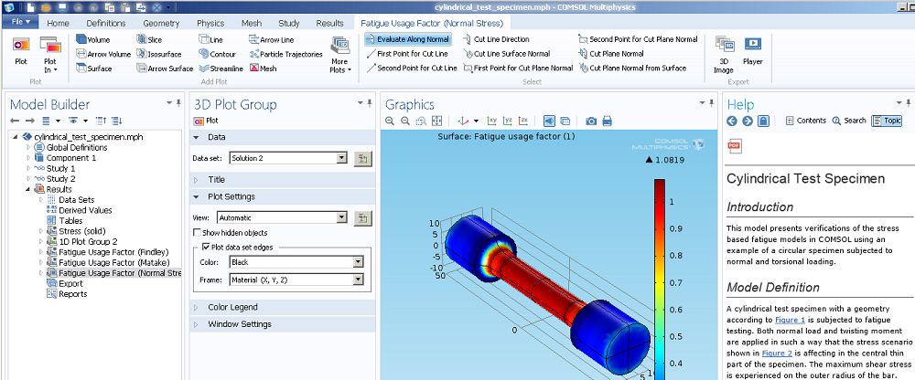
Task: Select Second Point for Cut Line
Action: click(412, 68)
